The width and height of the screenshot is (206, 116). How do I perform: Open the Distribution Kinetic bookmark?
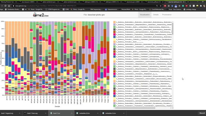(13, 9)
